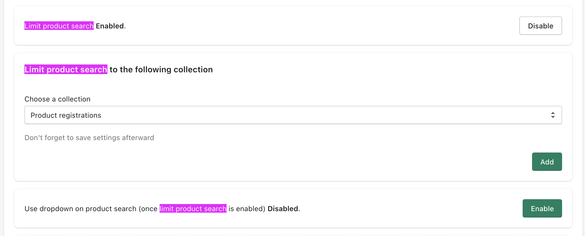Click empty space left of the Add button

[280, 162]
